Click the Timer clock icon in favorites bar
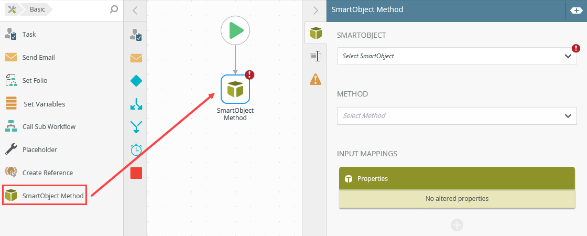Viewport: 587px width, 236px height. pos(136,150)
